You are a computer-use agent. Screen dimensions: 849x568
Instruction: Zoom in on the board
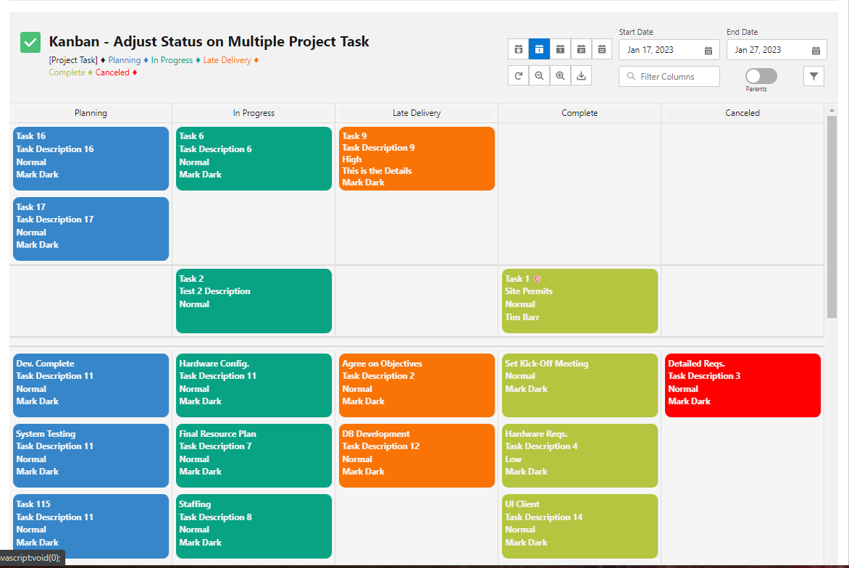click(x=560, y=75)
